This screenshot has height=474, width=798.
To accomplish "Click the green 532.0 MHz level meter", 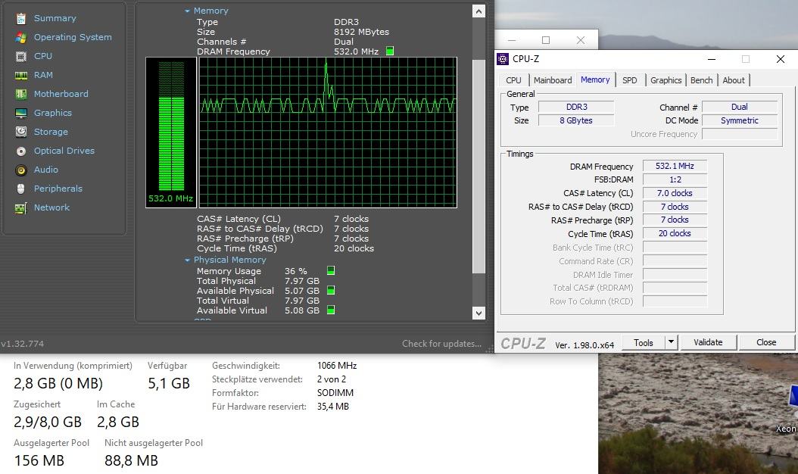I will pyautogui.click(x=171, y=133).
